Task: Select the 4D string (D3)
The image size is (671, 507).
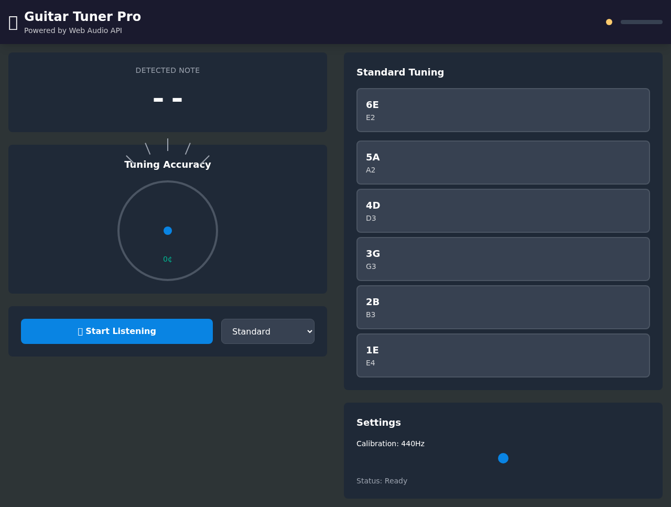Action: (x=503, y=210)
